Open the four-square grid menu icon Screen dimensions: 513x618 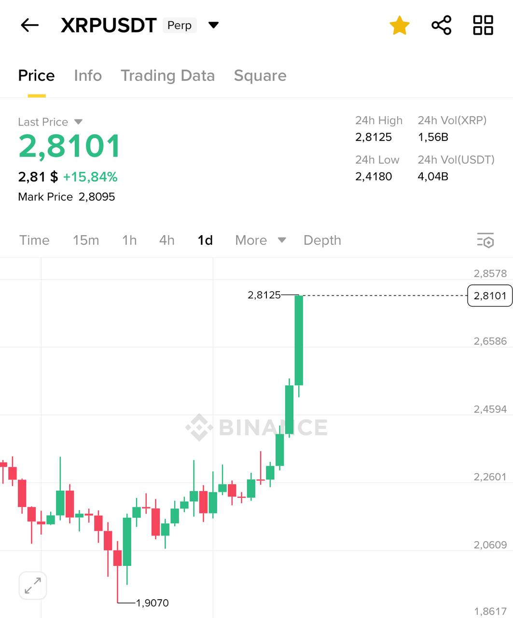tap(483, 25)
